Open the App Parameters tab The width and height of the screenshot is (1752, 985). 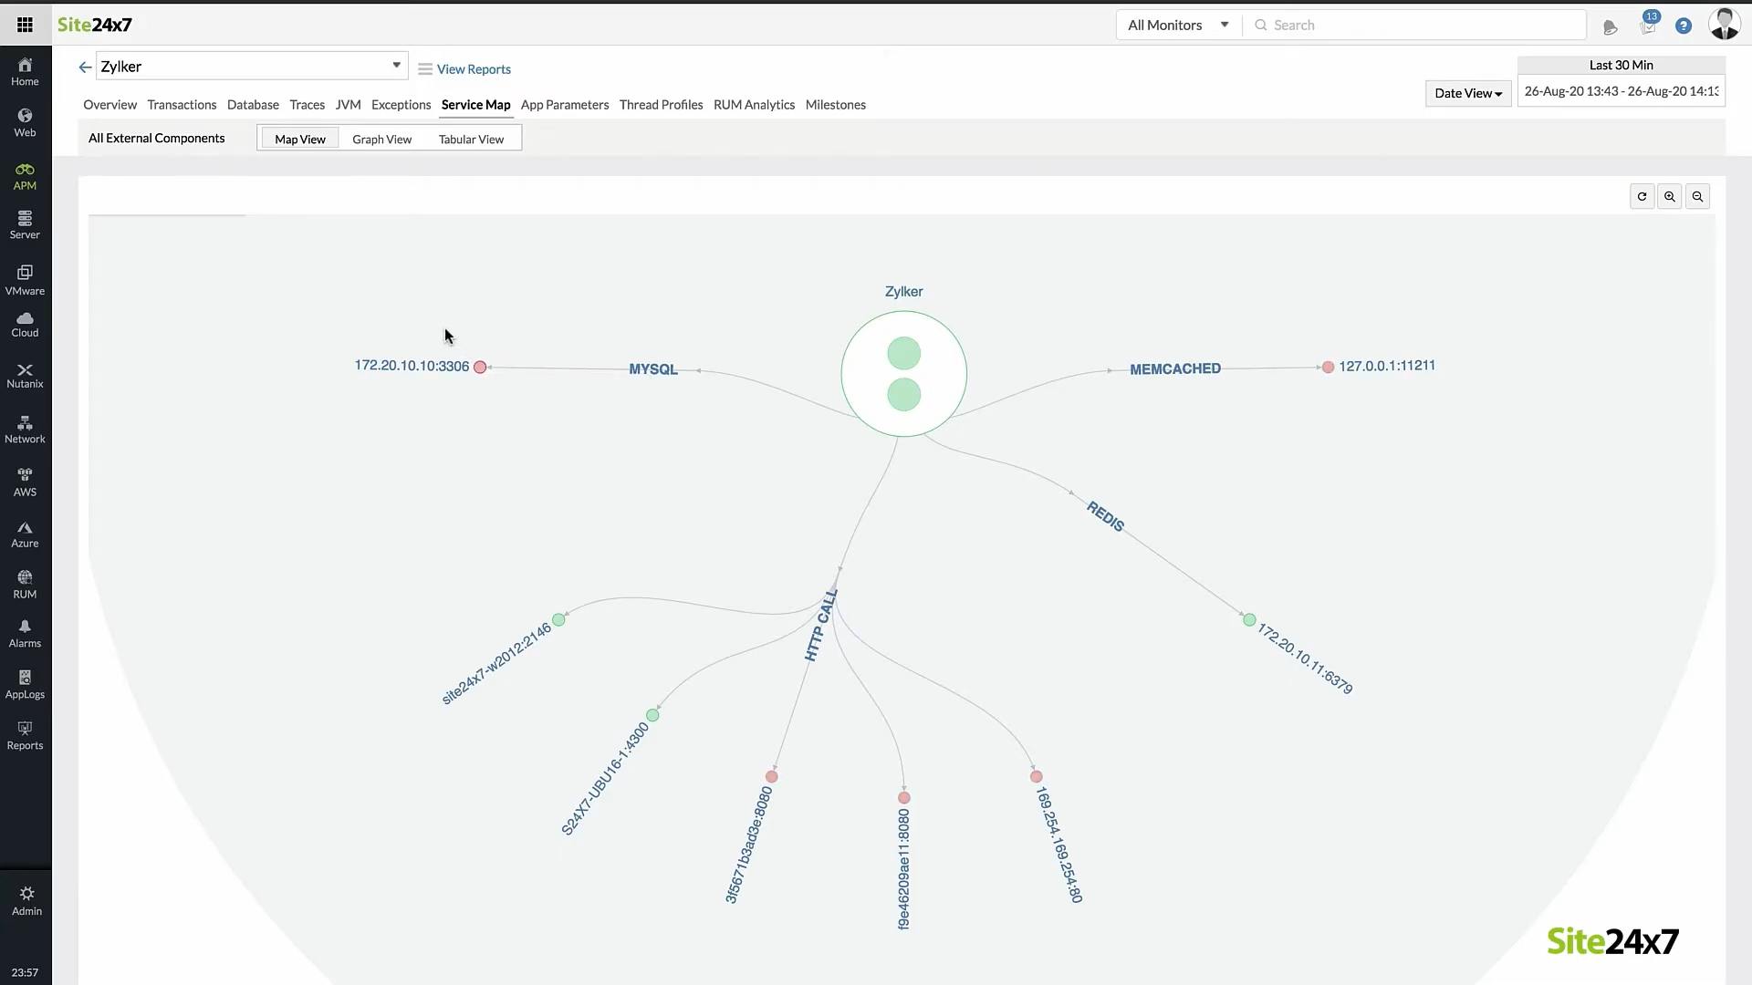(564, 105)
